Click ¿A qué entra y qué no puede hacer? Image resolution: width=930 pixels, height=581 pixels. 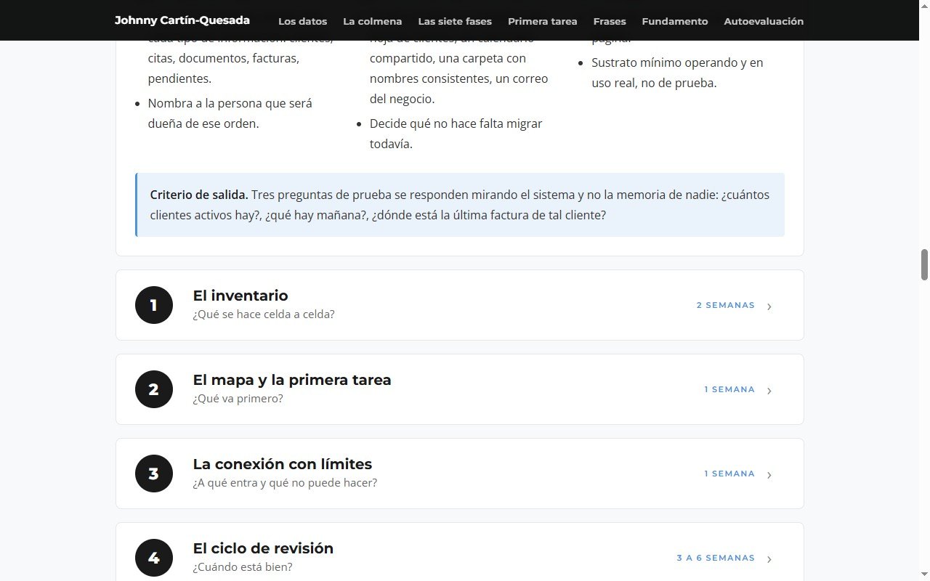[285, 483]
